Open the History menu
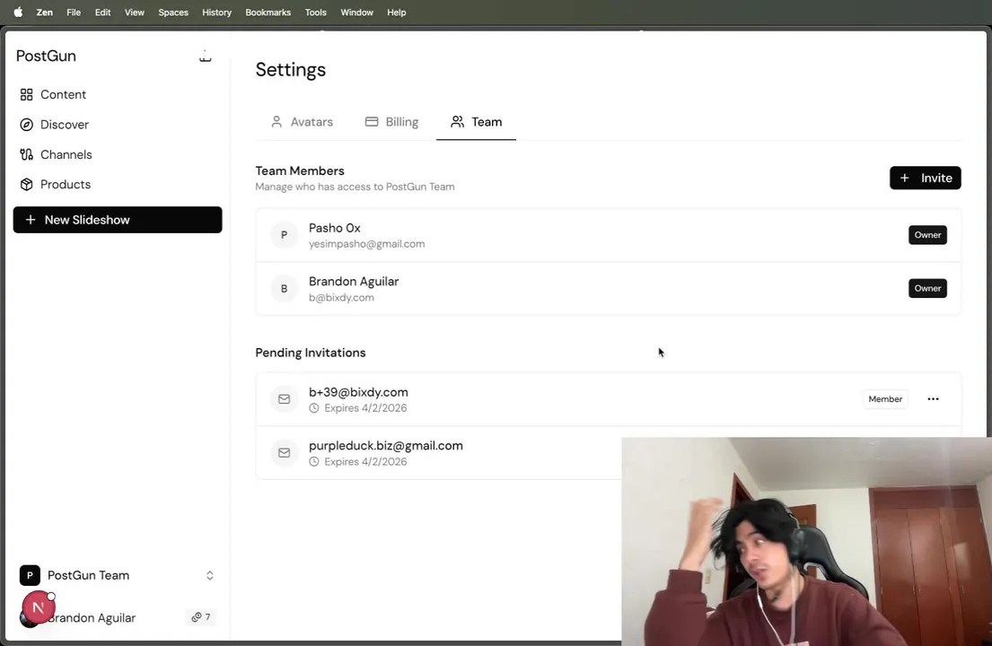Image resolution: width=992 pixels, height=646 pixels. pos(216,12)
